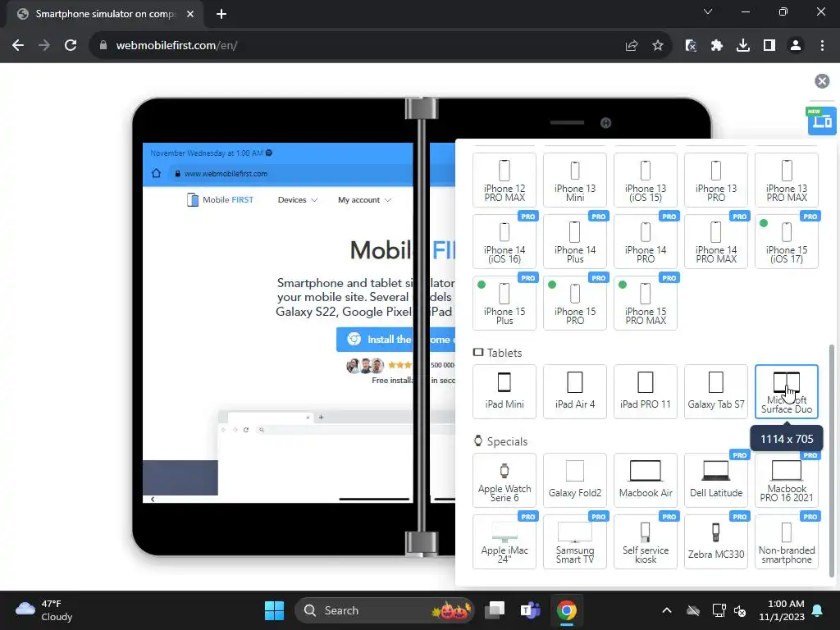Select the iPhone 15 Plus device
The height and width of the screenshot is (630, 840).
504,303
